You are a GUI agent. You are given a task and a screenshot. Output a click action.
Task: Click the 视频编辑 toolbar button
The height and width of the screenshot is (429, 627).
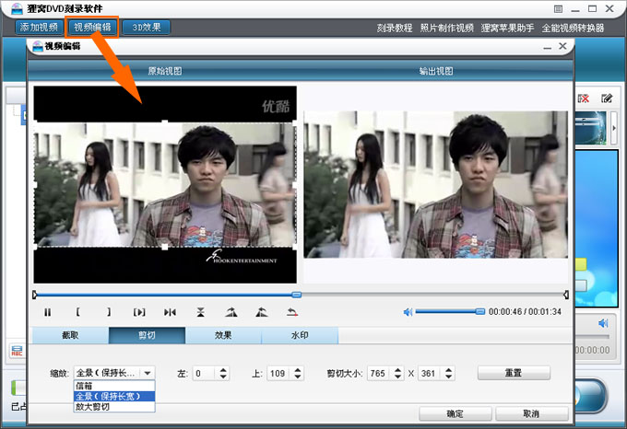(x=92, y=28)
